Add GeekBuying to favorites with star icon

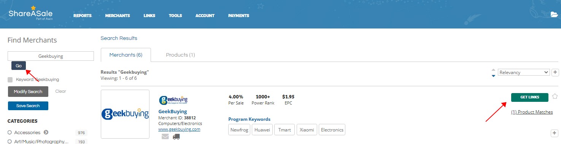point(555,97)
